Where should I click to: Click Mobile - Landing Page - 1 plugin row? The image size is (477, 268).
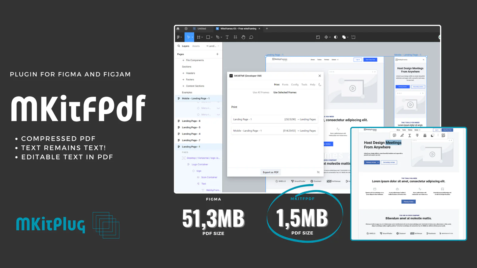coord(275,131)
